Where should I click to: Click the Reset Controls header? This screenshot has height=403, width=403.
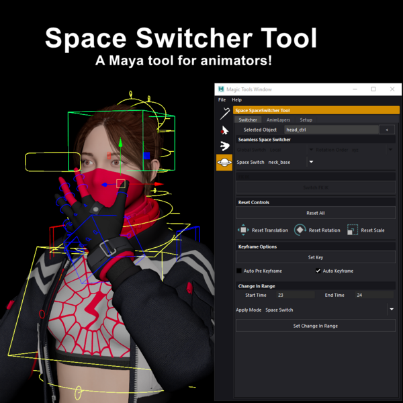pyautogui.click(x=316, y=202)
